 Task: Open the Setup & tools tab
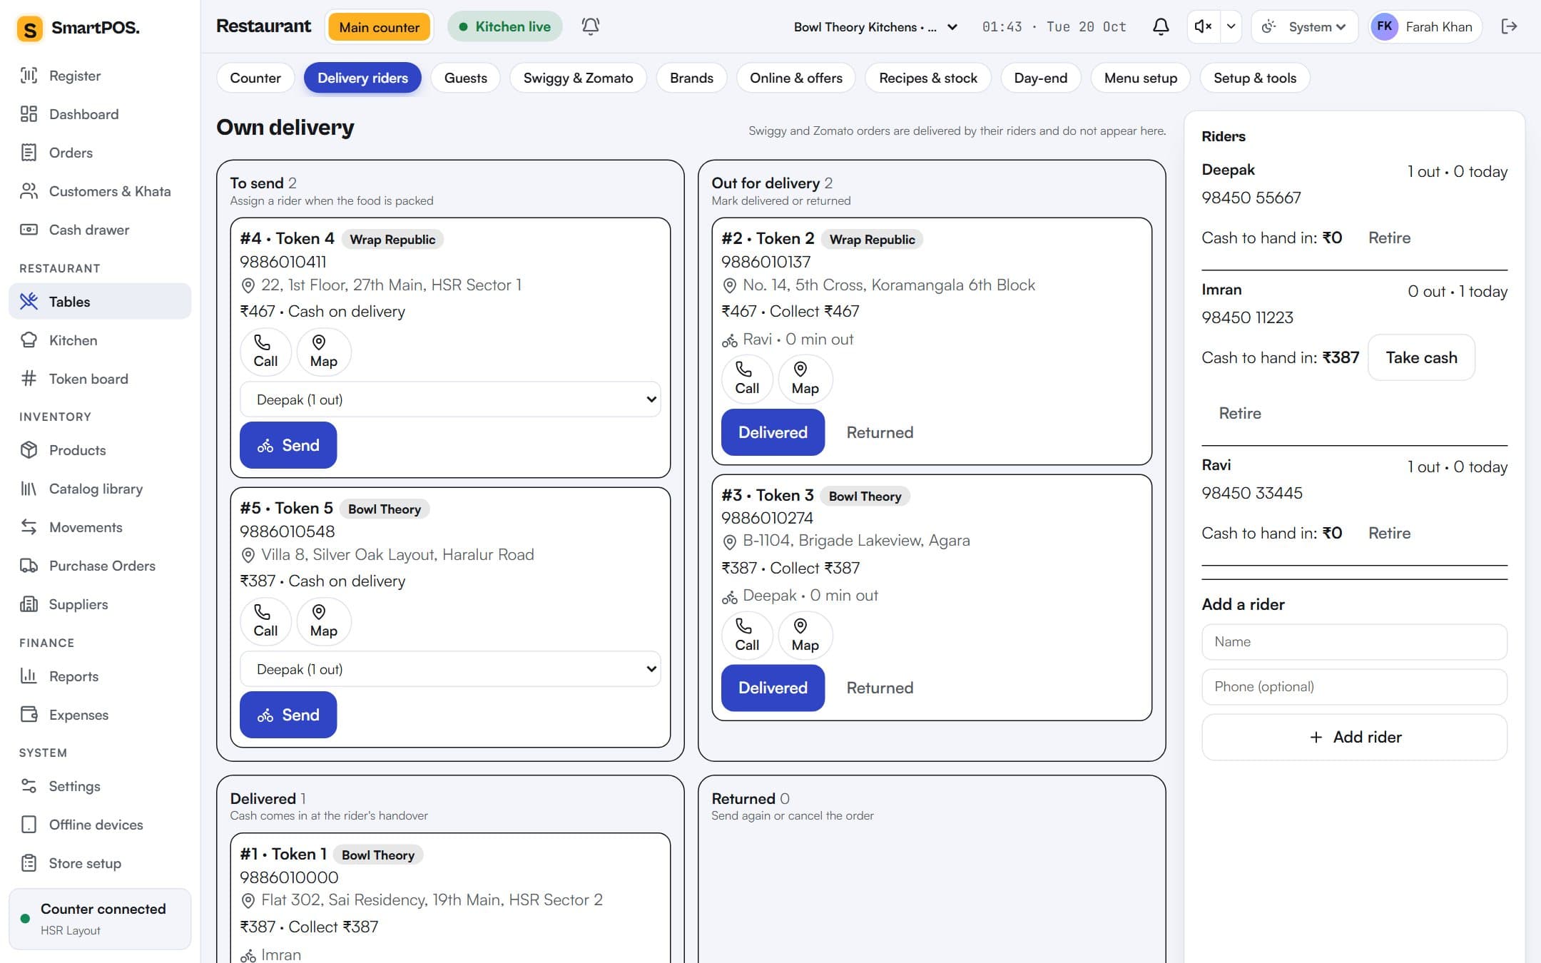1255,78
